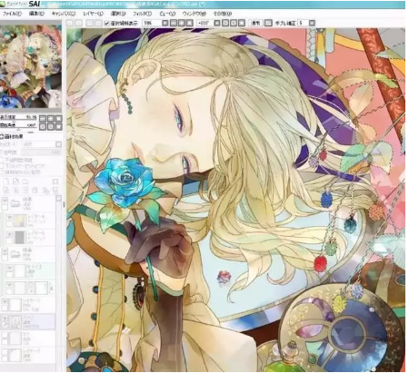Click the new layer icon in layer panel

[x=6, y=182]
